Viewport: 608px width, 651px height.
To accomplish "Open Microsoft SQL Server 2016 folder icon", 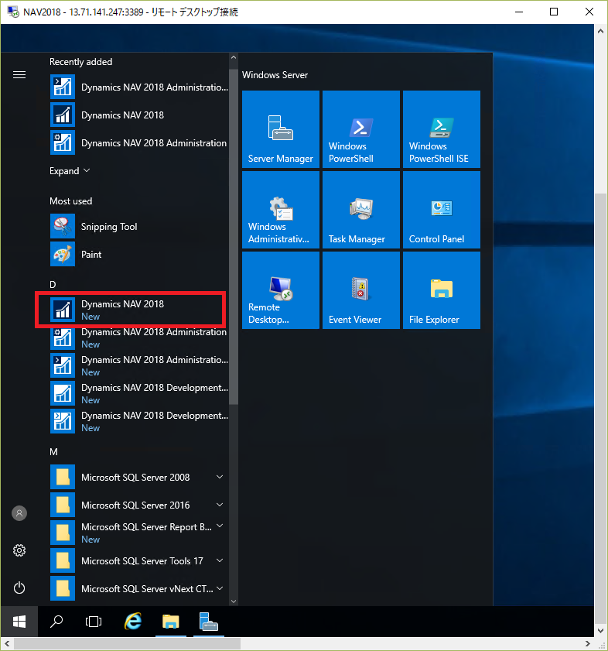I will tap(63, 505).
